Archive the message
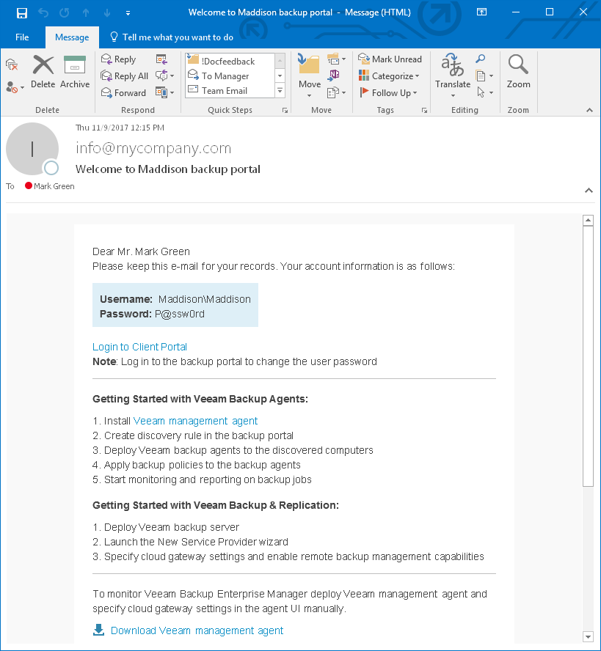 [x=75, y=72]
